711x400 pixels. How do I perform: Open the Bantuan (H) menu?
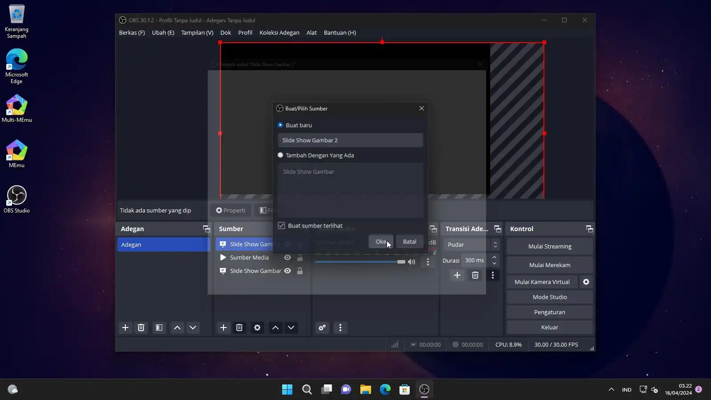(340, 32)
